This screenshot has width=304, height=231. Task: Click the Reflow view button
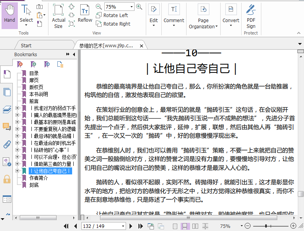(85, 15)
